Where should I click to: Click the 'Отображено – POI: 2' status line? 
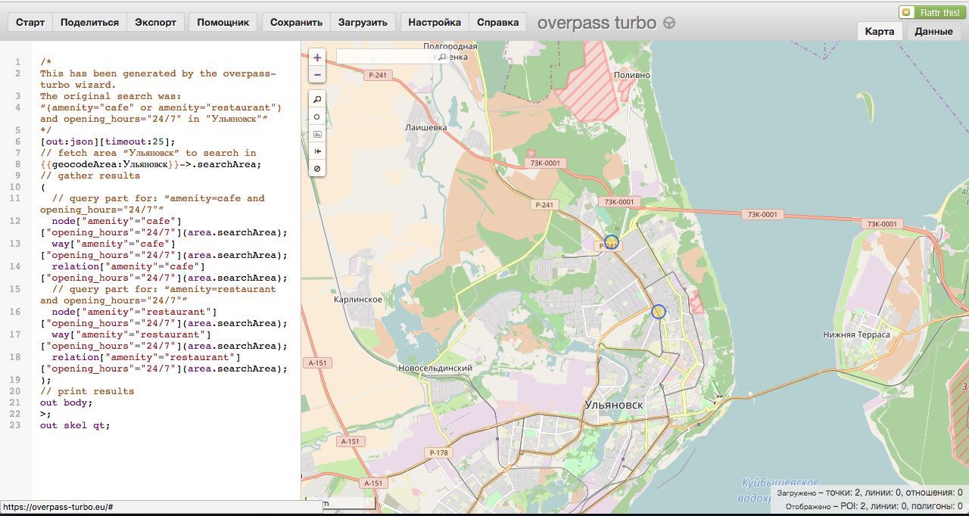point(874,506)
